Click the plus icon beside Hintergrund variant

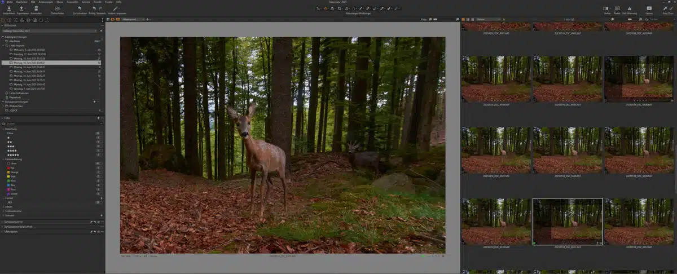tap(147, 19)
